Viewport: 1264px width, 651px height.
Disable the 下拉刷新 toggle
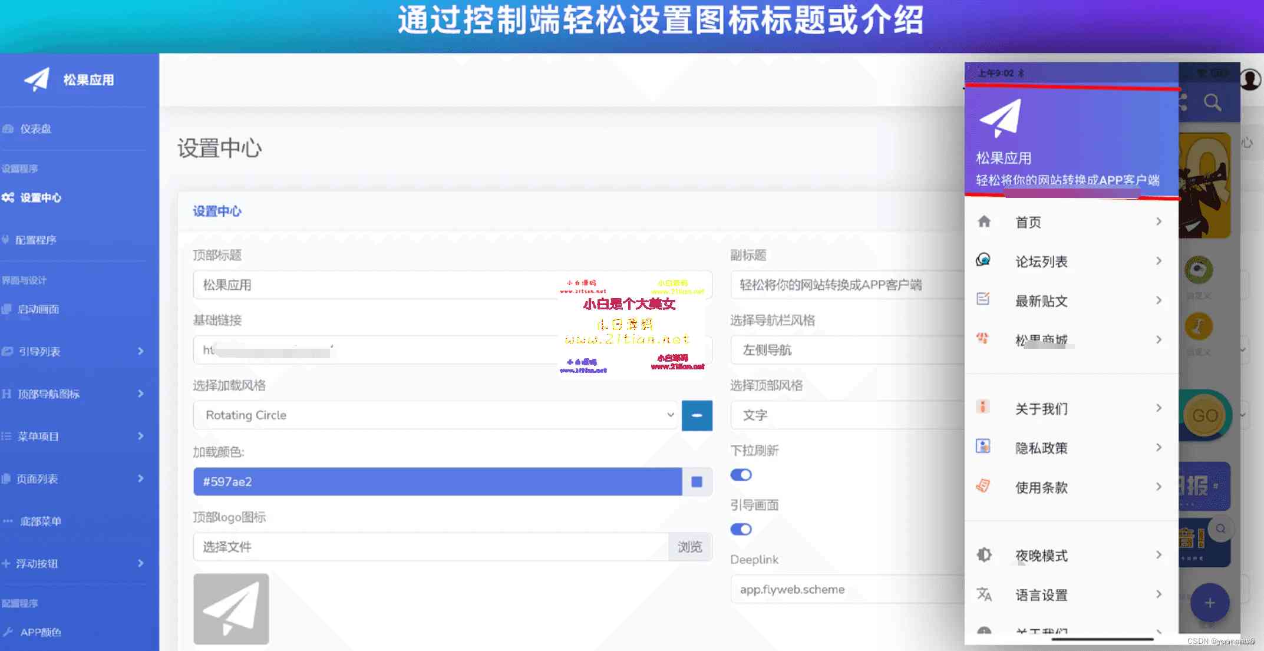[x=741, y=475]
